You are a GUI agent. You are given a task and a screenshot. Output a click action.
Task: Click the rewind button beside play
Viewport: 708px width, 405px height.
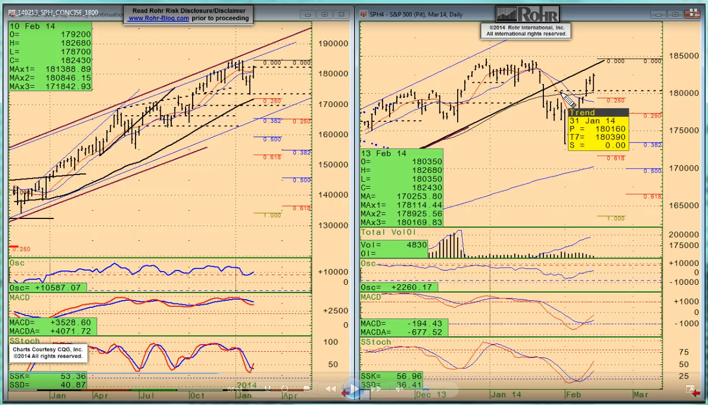click(330, 389)
